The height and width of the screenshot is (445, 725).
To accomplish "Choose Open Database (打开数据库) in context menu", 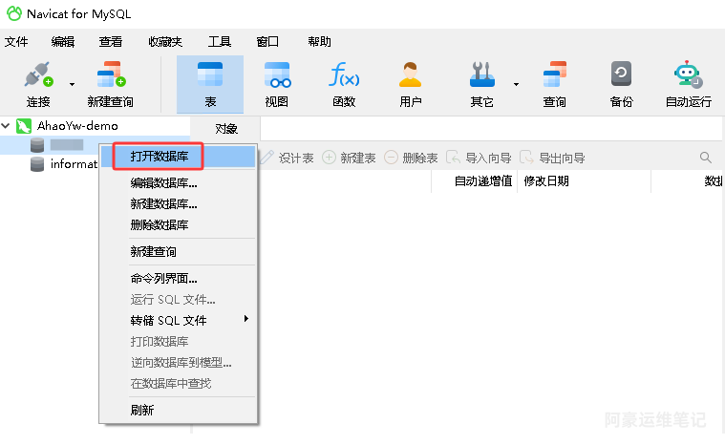I will [178, 157].
